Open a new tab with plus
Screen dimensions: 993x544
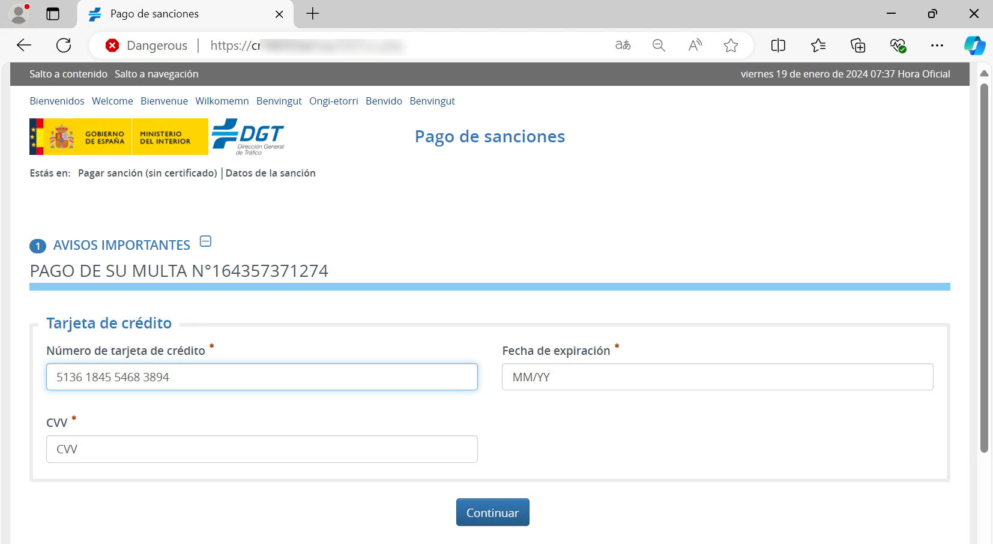(x=313, y=14)
